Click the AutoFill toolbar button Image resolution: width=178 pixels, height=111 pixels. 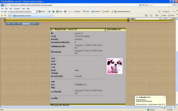click(x=106, y=12)
